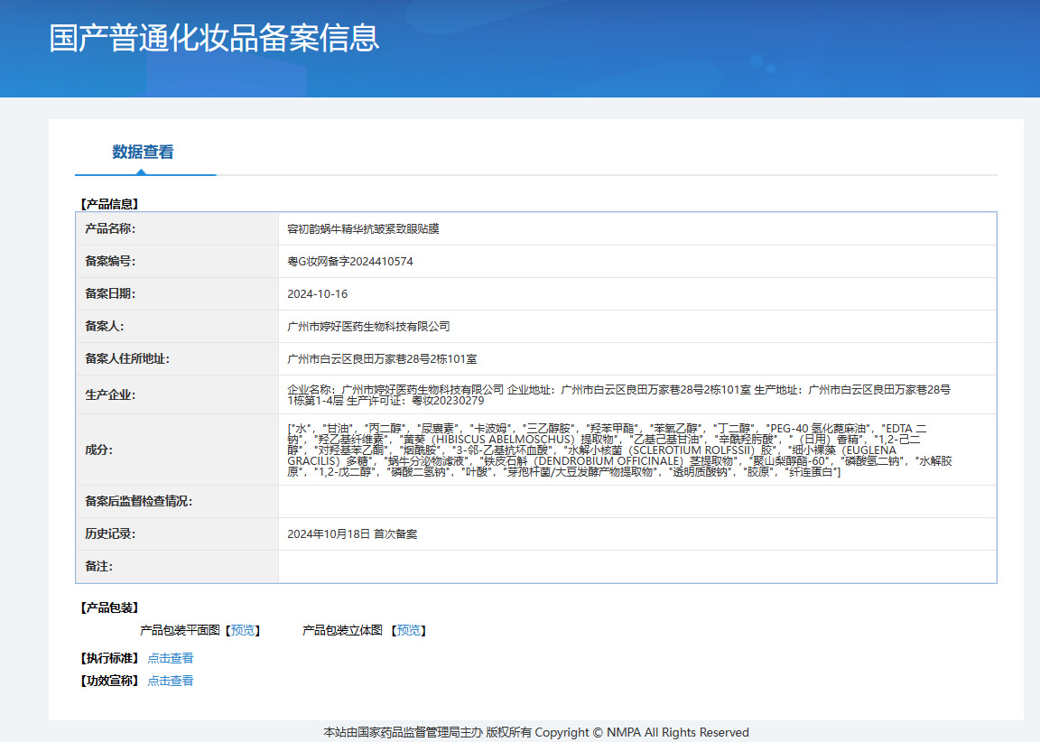This screenshot has width=1040, height=742.
Task: Click the NMPA copyright footer text
Action: (536, 732)
